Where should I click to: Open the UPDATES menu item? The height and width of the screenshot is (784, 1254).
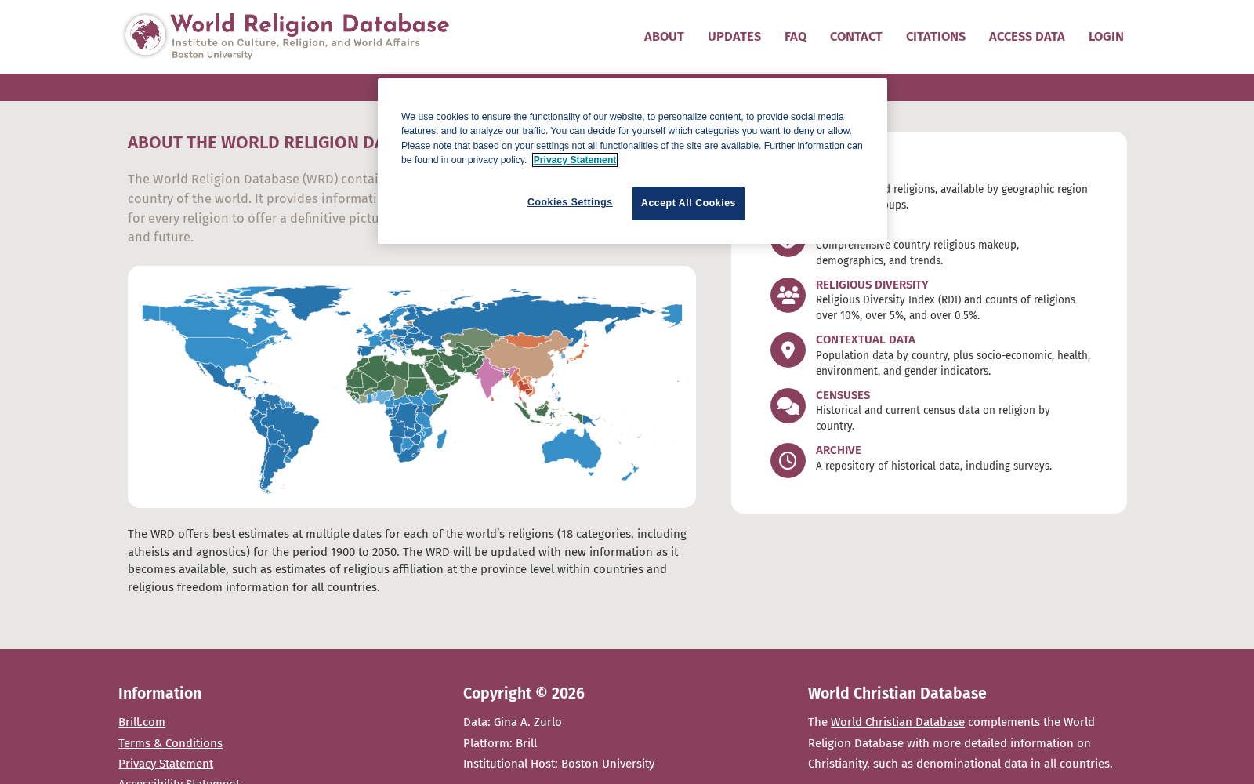coord(734,37)
